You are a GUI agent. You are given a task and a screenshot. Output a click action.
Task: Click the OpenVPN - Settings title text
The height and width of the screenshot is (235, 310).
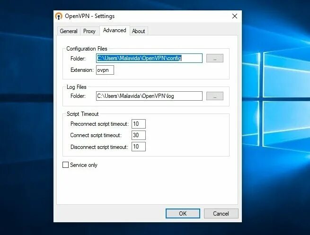click(x=90, y=16)
